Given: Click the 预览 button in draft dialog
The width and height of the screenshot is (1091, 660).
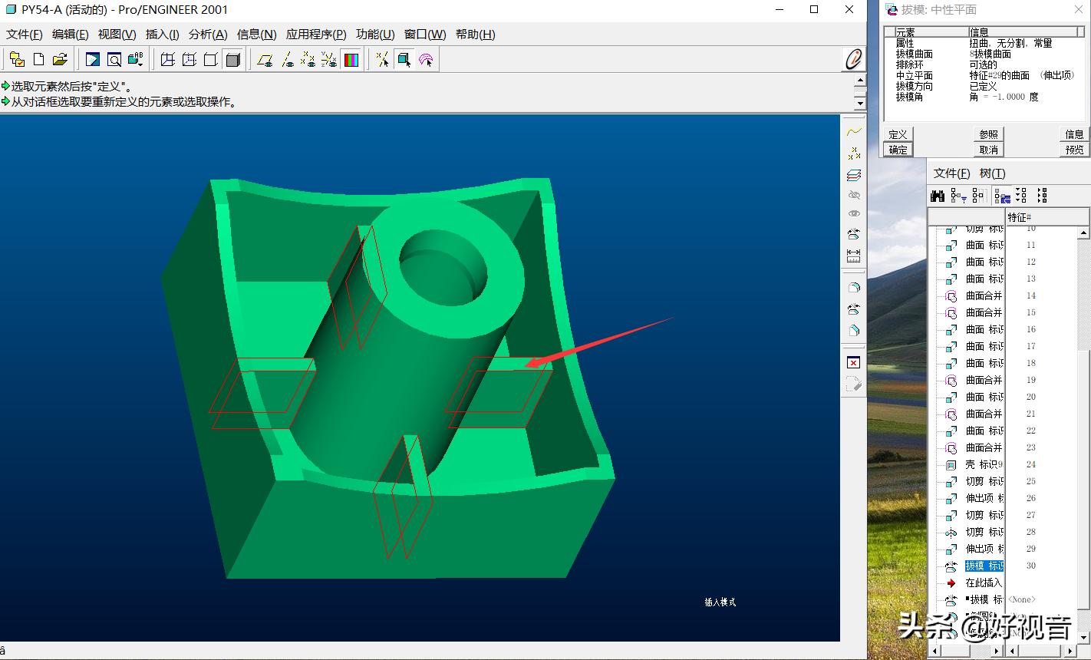Looking at the screenshot, I should (1074, 150).
